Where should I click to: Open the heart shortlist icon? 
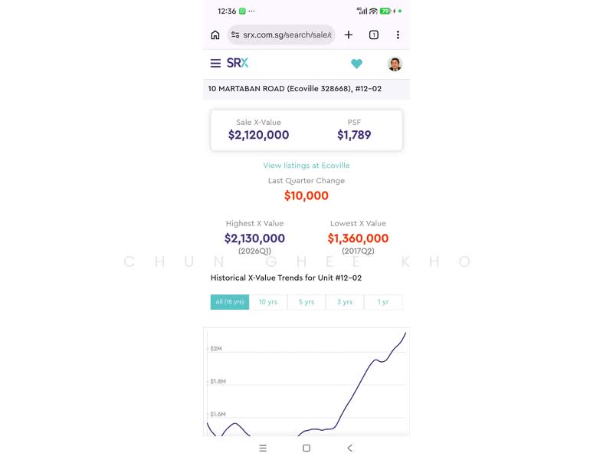(x=356, y=64)
